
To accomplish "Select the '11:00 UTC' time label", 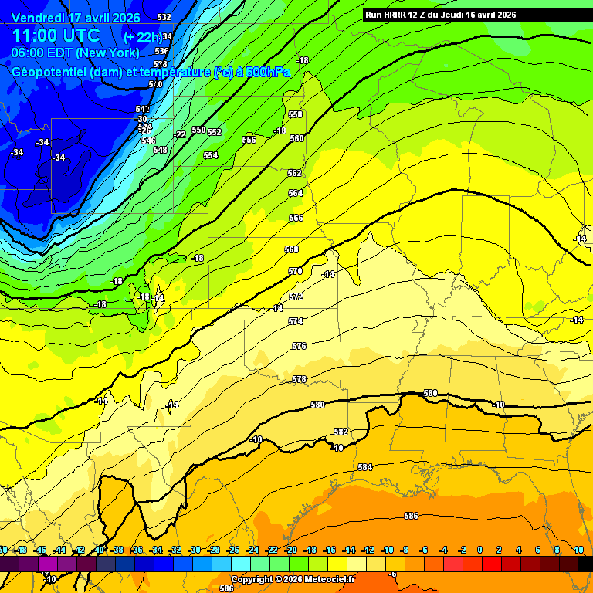I will tap(56, 36).
